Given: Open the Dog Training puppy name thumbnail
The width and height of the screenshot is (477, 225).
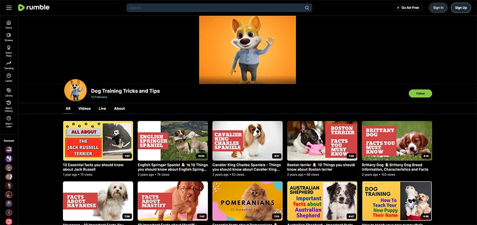Looking at the screenshot, I should [397, 201].
